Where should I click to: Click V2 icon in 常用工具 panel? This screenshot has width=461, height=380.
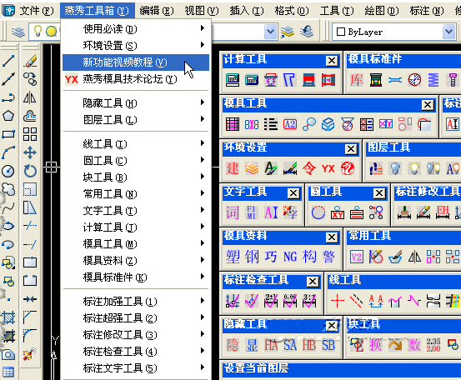pyautogui.click(x=356, y=257)
